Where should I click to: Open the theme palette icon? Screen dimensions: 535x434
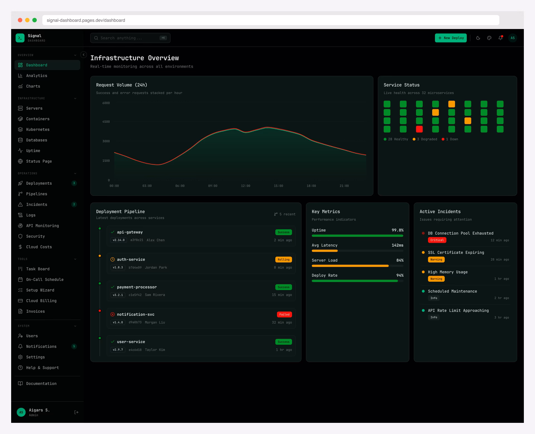489,38
